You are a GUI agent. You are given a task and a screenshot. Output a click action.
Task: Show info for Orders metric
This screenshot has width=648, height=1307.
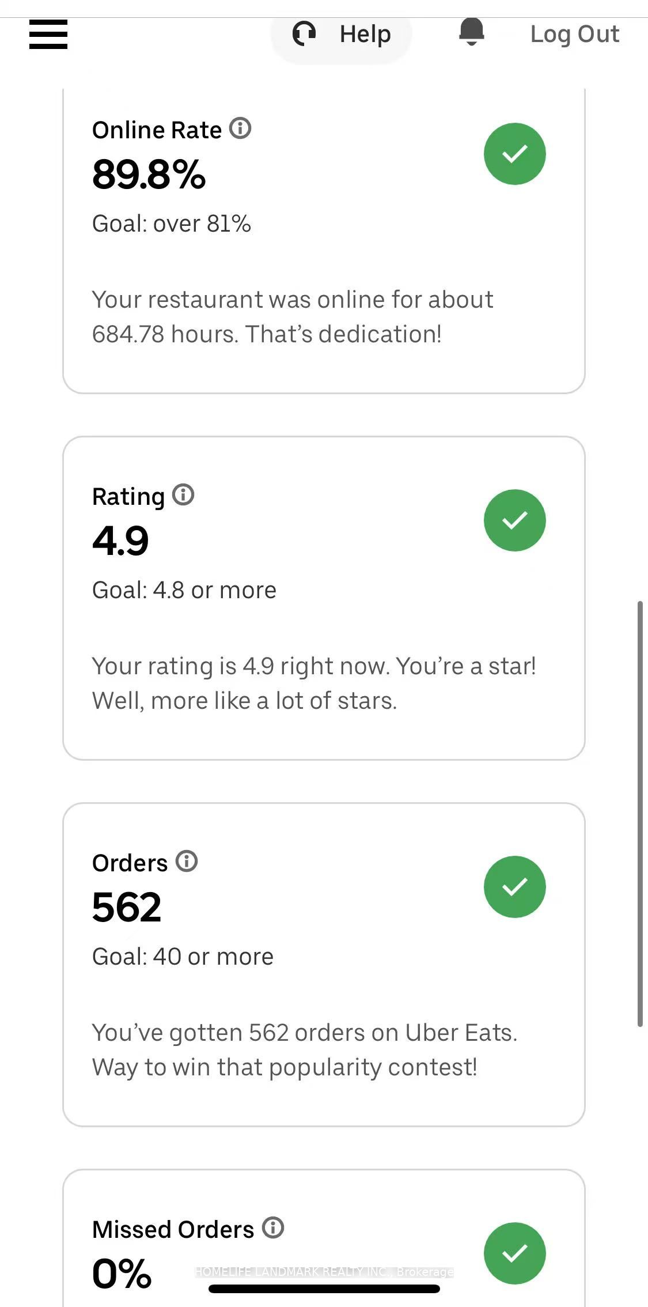point(187,861)
